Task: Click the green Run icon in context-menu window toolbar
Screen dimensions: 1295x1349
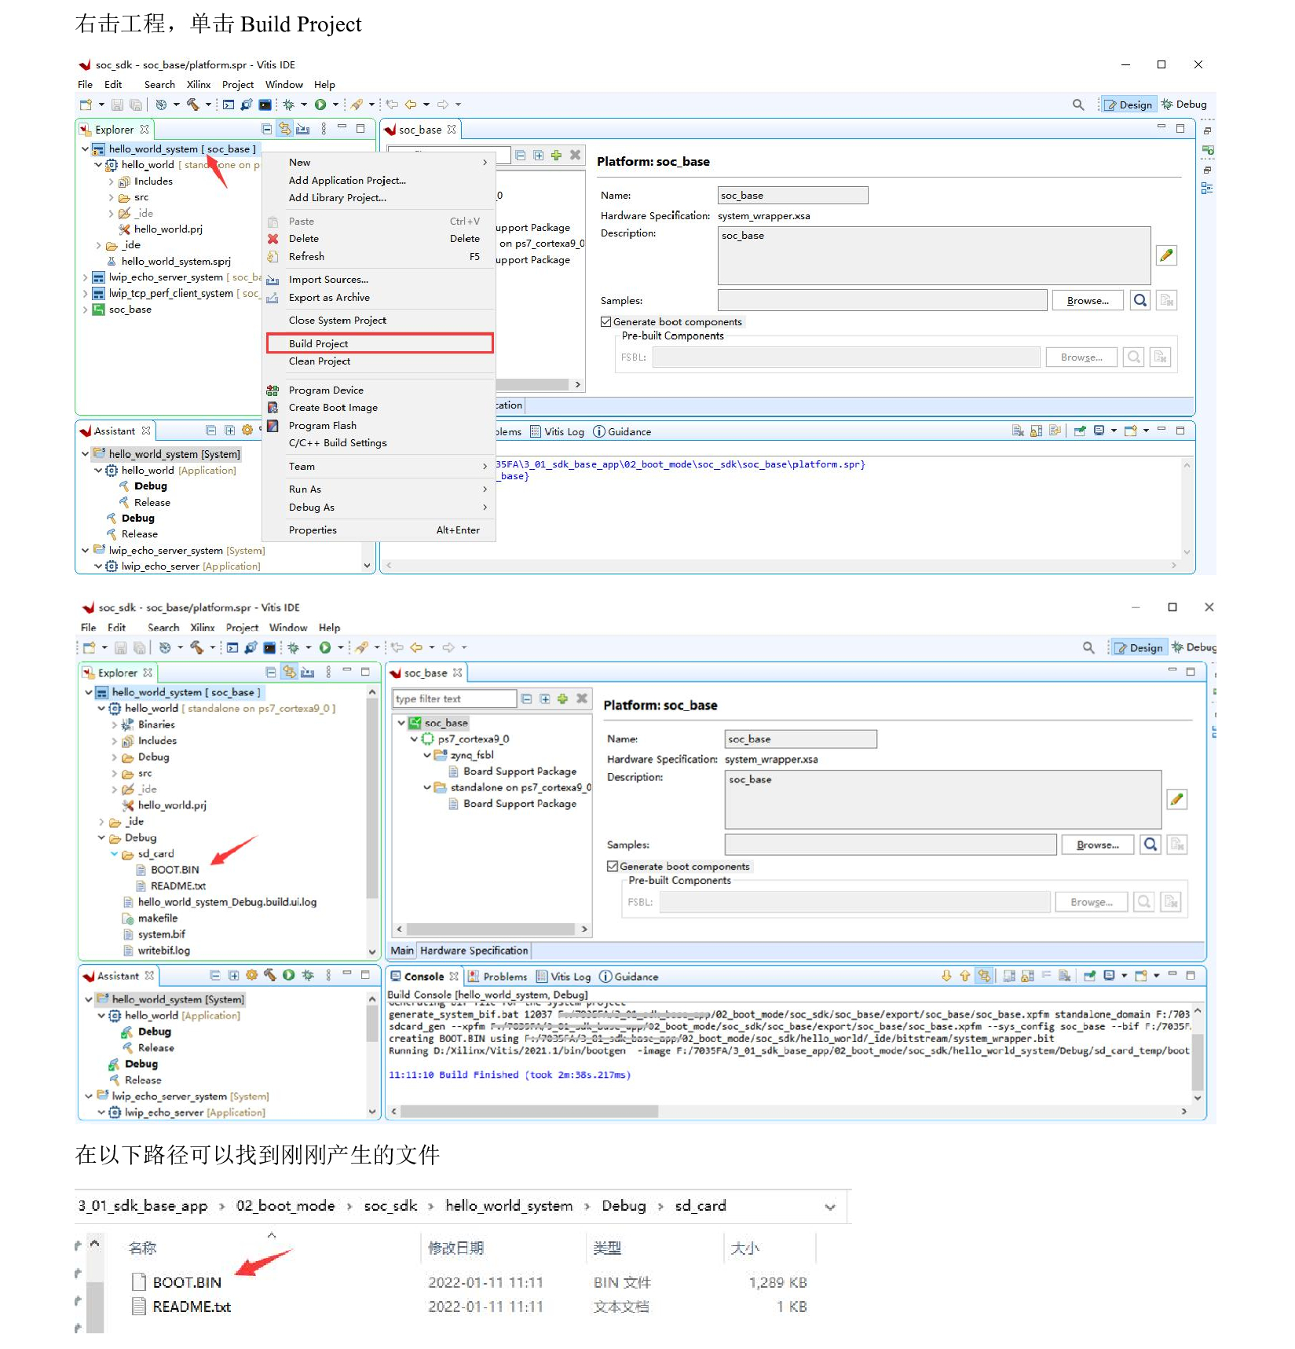Action: pos(320,104)
